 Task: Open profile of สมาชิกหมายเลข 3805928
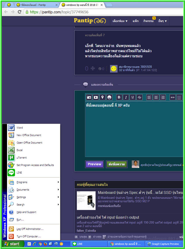pos(135,67)
